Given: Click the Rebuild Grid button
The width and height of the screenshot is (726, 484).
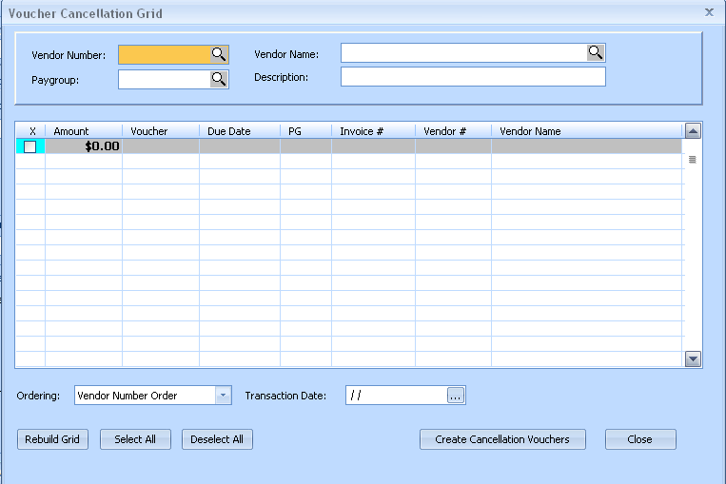Looking at the screenshot, I should pos(52,439).
